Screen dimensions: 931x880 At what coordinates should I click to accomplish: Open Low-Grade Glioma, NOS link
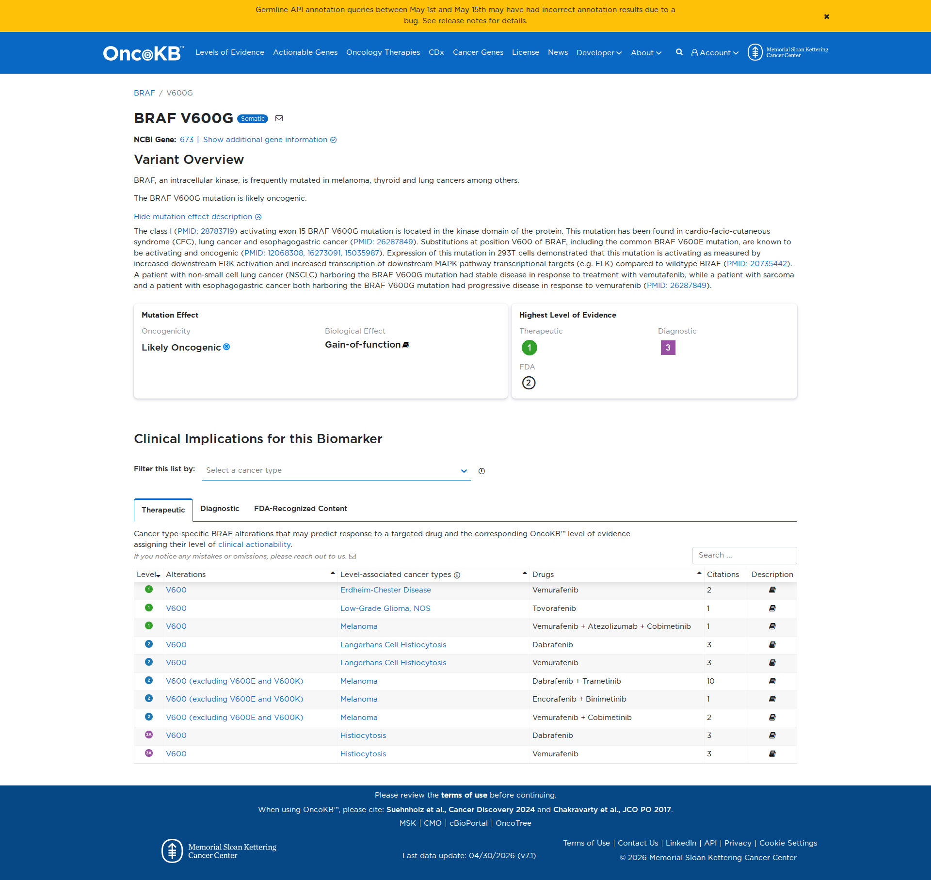pos(385,608)
